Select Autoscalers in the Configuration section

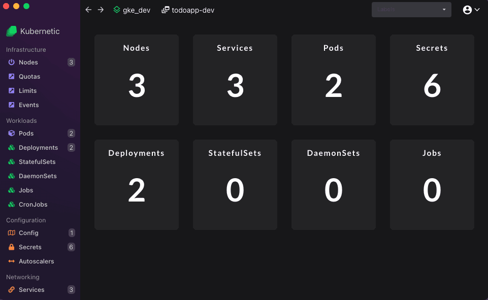pyautogui.click(x=40, y=261)
